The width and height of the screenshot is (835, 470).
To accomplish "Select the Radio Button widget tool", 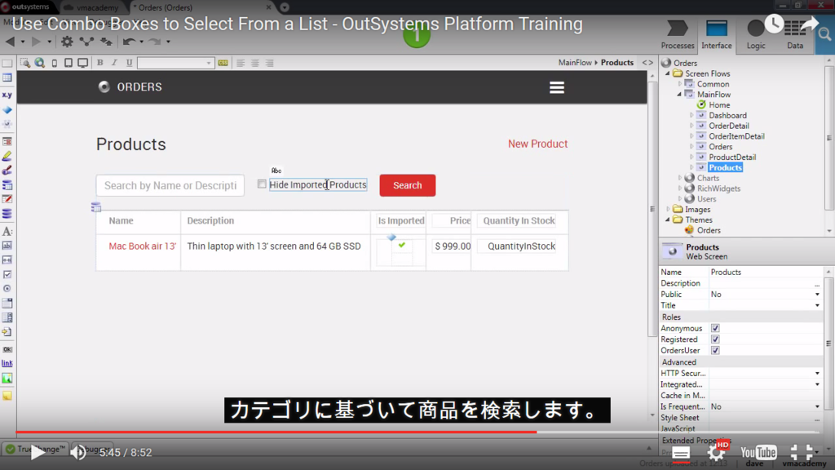I will [x=7, y=288].
